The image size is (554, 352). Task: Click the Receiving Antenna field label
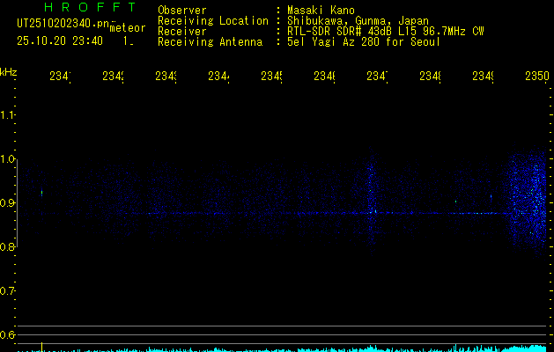click(209, 41)
